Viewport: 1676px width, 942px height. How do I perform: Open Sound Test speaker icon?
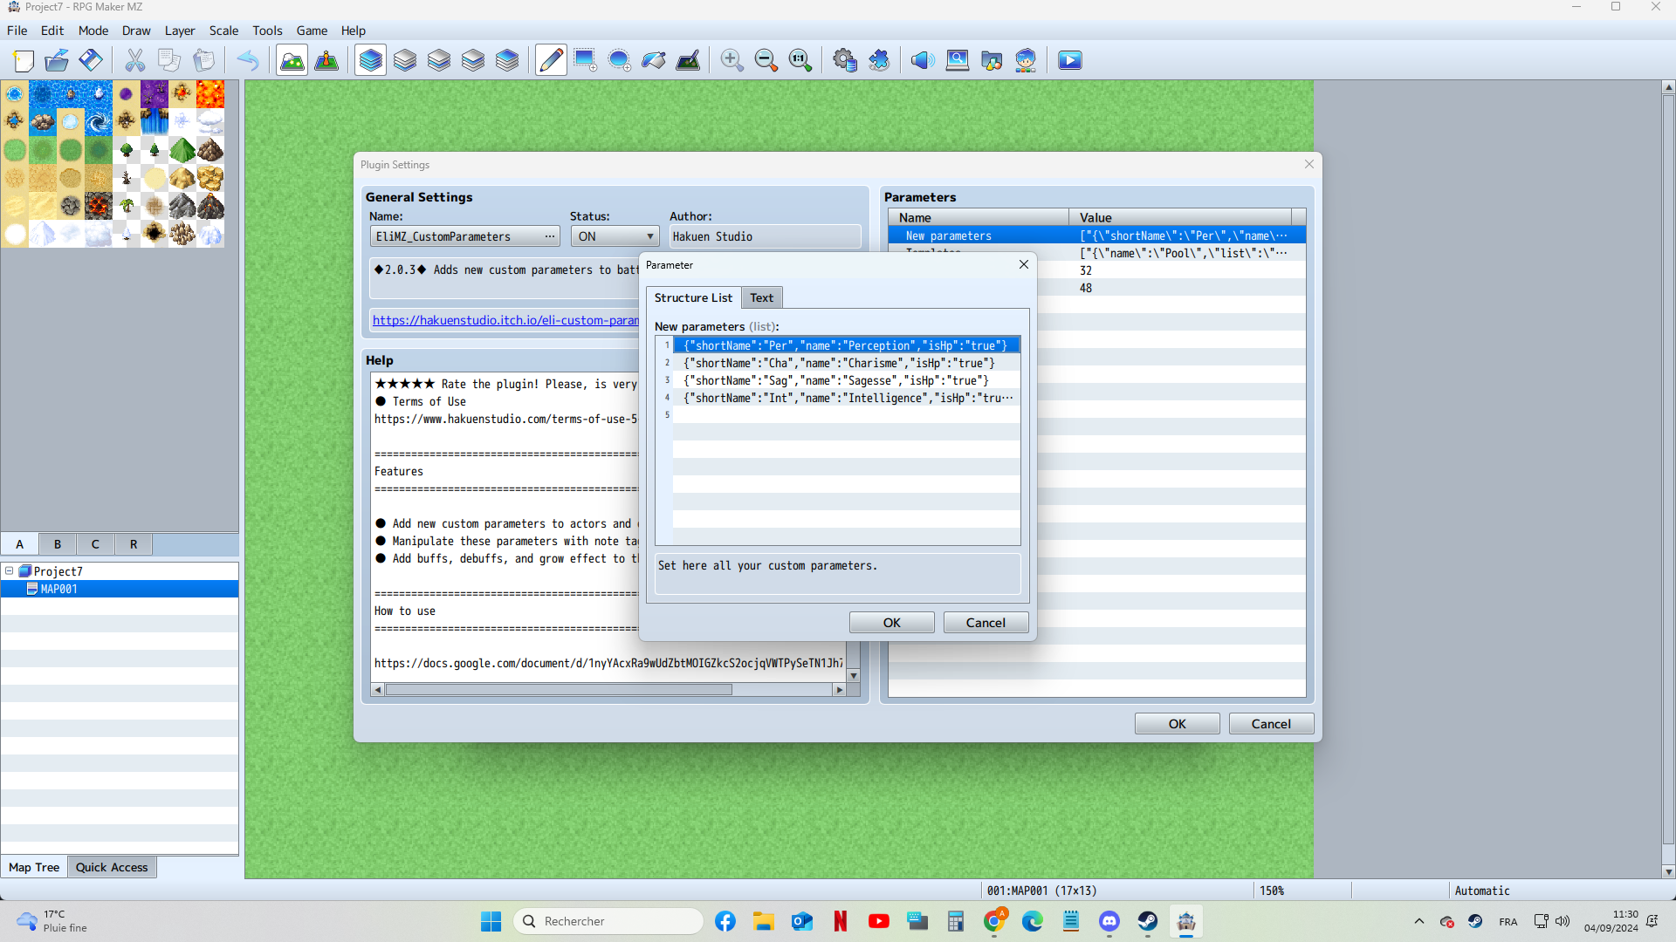coord(923,60)
